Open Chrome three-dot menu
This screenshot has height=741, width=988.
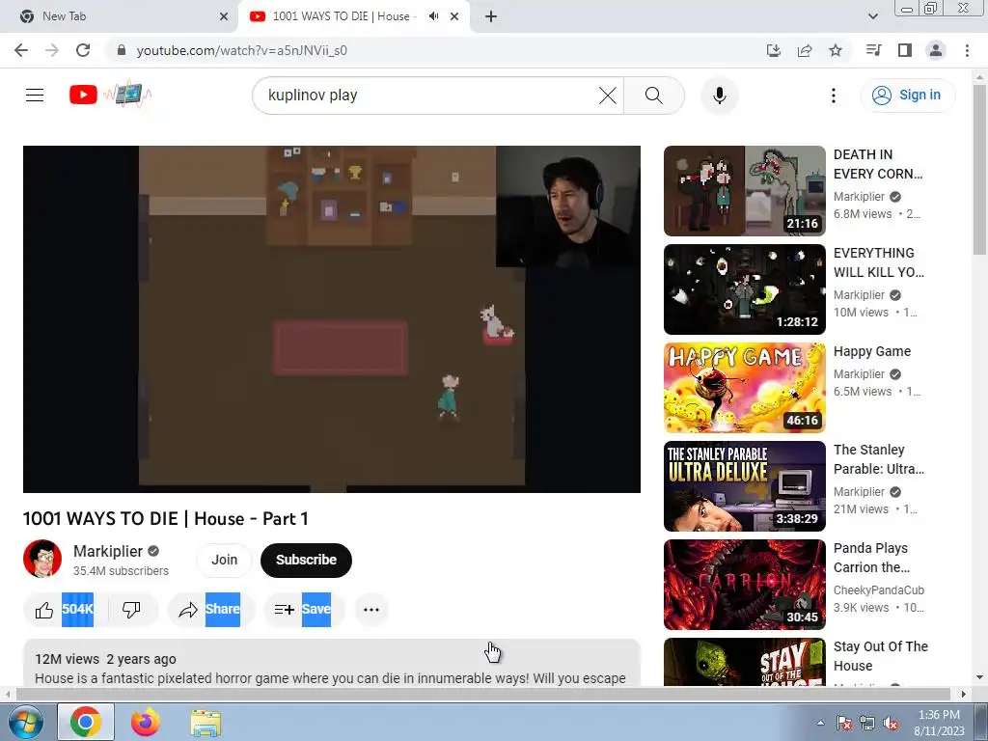(967, 50)
